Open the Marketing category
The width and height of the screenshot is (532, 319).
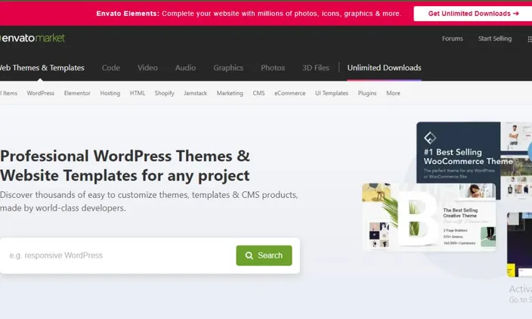[x=230, y=93]
